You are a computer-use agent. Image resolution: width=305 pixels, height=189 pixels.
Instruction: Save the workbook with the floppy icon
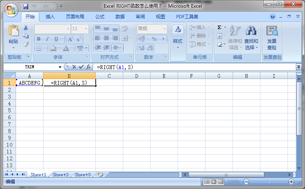26,6
